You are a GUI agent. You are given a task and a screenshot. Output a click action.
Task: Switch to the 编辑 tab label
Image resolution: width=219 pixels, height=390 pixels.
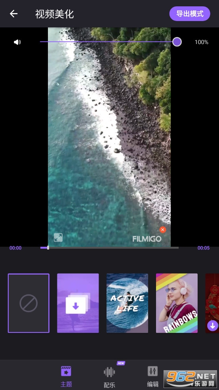coord(153,384)
